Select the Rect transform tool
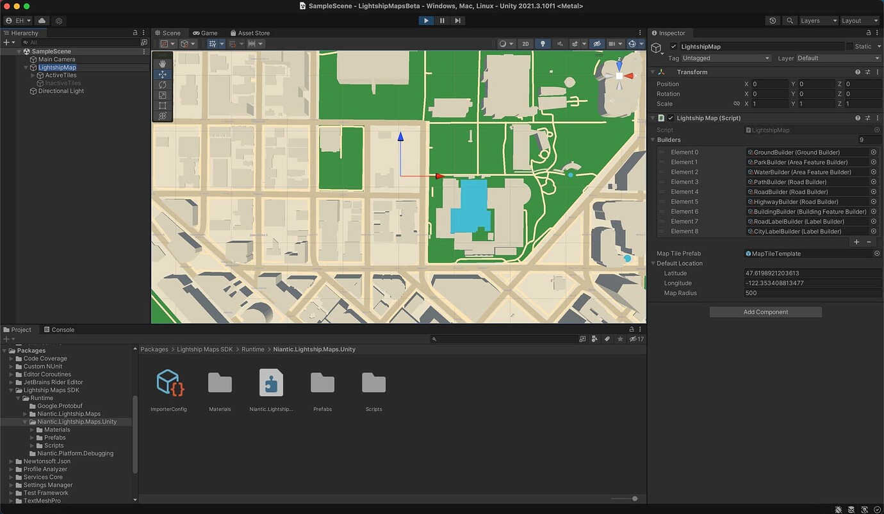Screen dimensions: 884x514 (x=163, y=105)
